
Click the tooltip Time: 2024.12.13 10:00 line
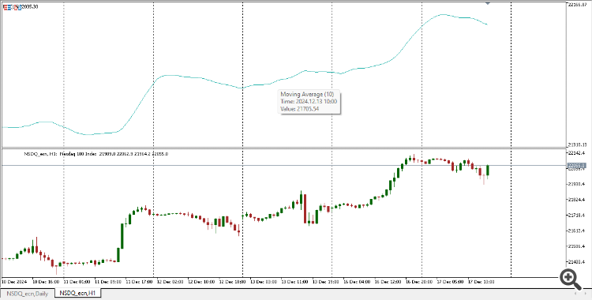[309, 102]
